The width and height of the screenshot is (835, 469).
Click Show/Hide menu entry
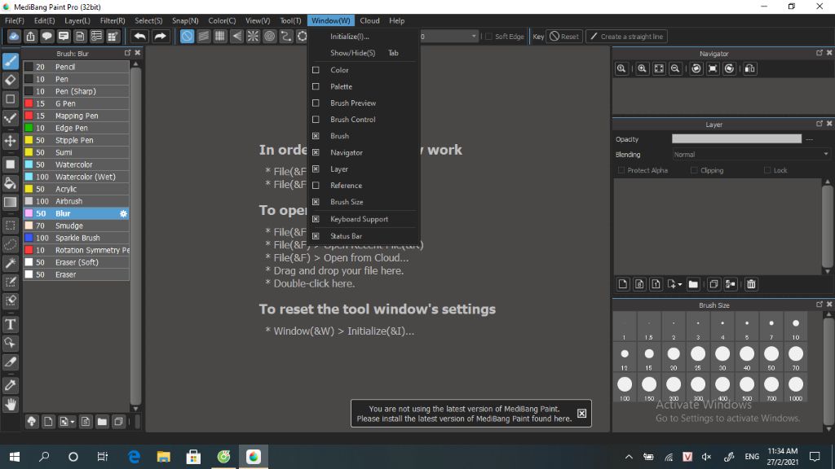click(x=352, y=53)
